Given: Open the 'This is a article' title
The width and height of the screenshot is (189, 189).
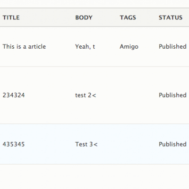Looking at the screenshot, I should [x=24, y=47].
